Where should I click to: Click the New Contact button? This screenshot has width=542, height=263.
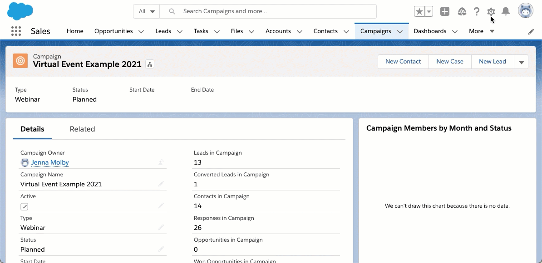pyautogui.click(x=403, y=62)
